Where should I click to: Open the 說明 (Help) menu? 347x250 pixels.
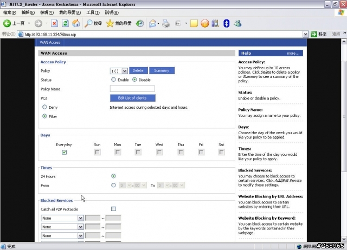(x=112, y=12)
